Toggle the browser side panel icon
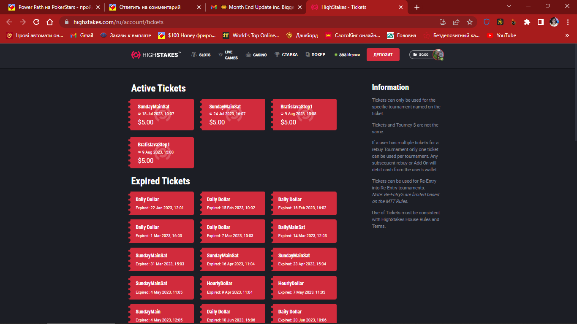This screenshot has width=577, height=324. click(541, 22)
